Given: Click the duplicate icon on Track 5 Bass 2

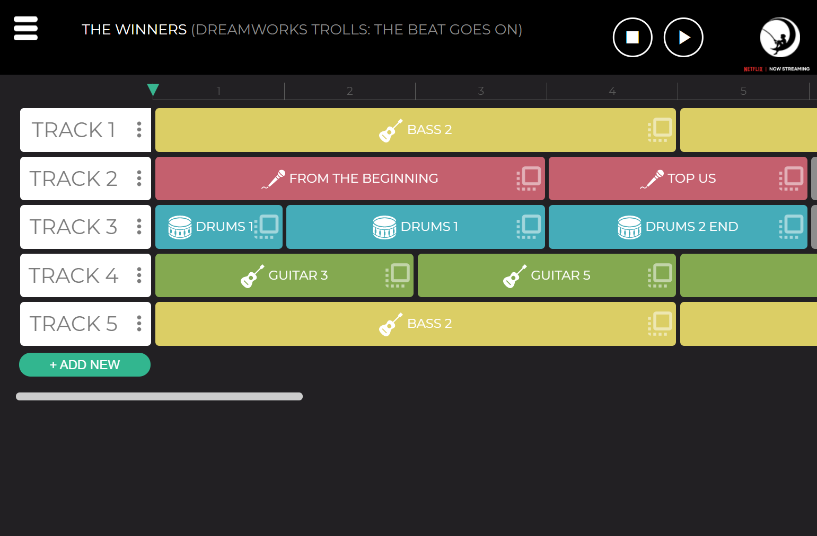Looking at the screenshot, I should 660,324.
